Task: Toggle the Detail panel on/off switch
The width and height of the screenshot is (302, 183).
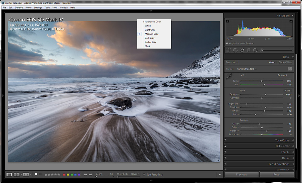Action: coord(225,158)
